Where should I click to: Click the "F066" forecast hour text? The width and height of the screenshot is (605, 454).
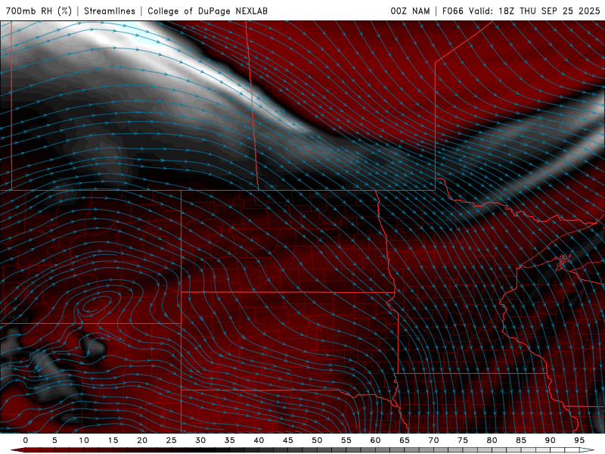(452, 11)
